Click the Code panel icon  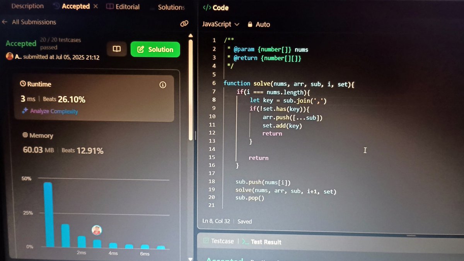point(207,8)
